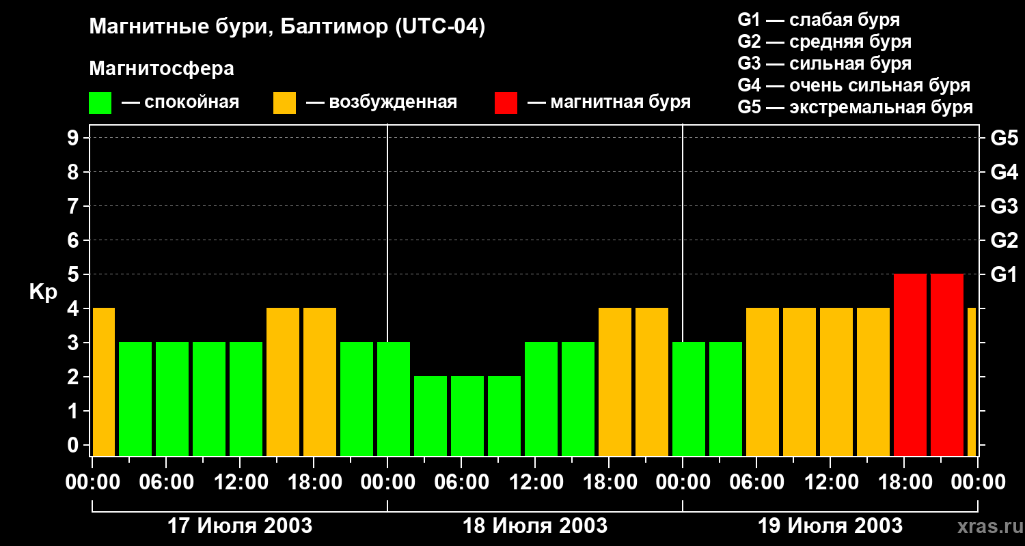Click the '19 Июля 2003' date label
Screen dimensions: 1025x546
830,526
